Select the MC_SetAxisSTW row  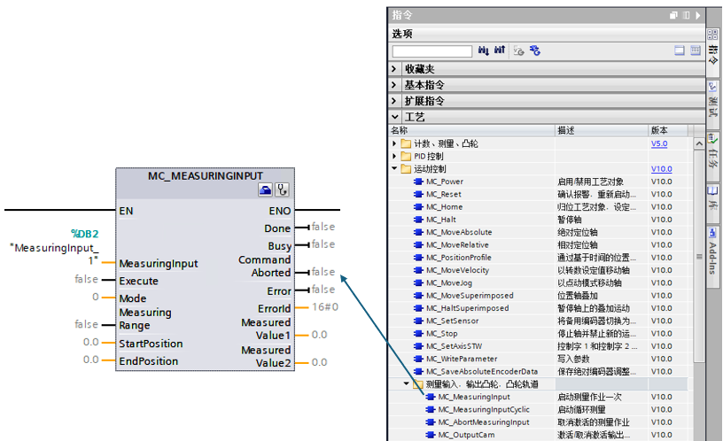click(x=538, y=346)
